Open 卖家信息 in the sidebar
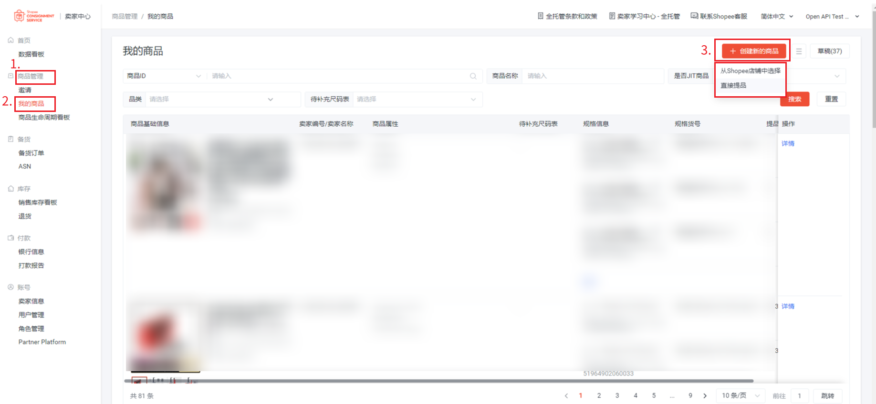Viewport: 876px width, 404px height. [31, 301]
